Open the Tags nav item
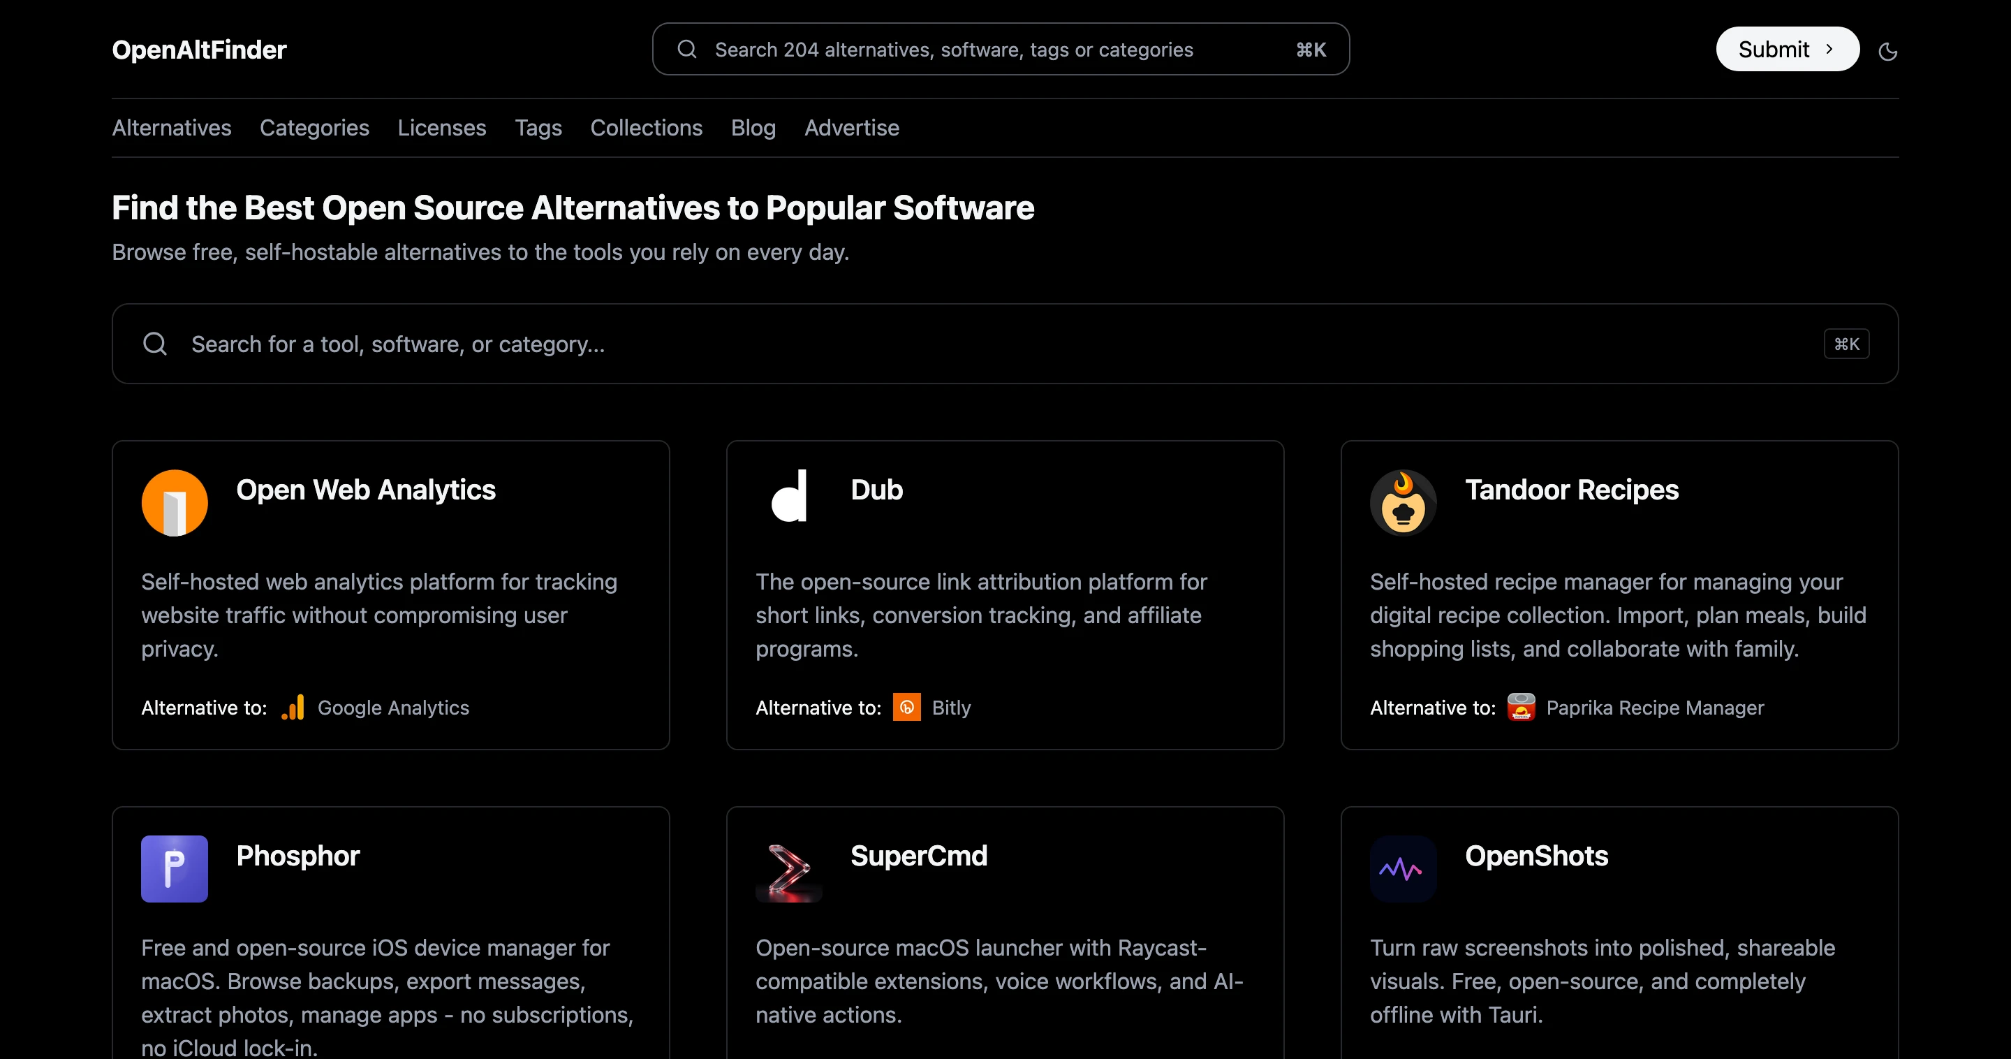The image size is (2011, 1059). tap(538, 128)
